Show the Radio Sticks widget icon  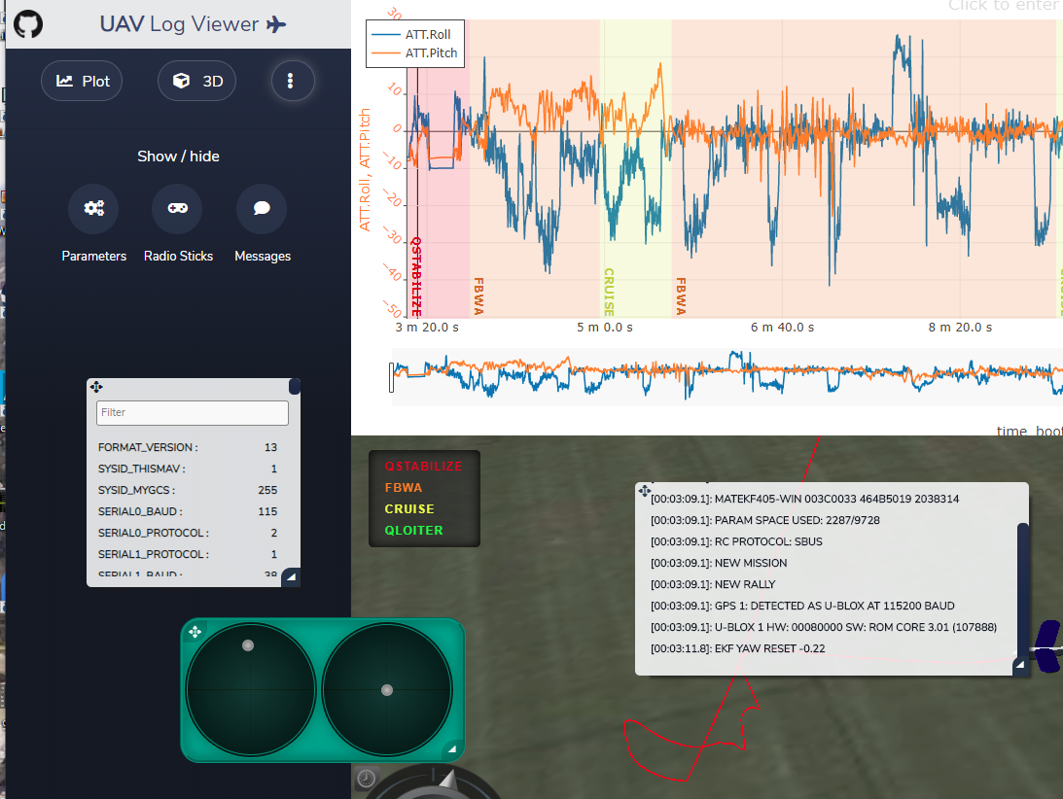click(178, 208)
